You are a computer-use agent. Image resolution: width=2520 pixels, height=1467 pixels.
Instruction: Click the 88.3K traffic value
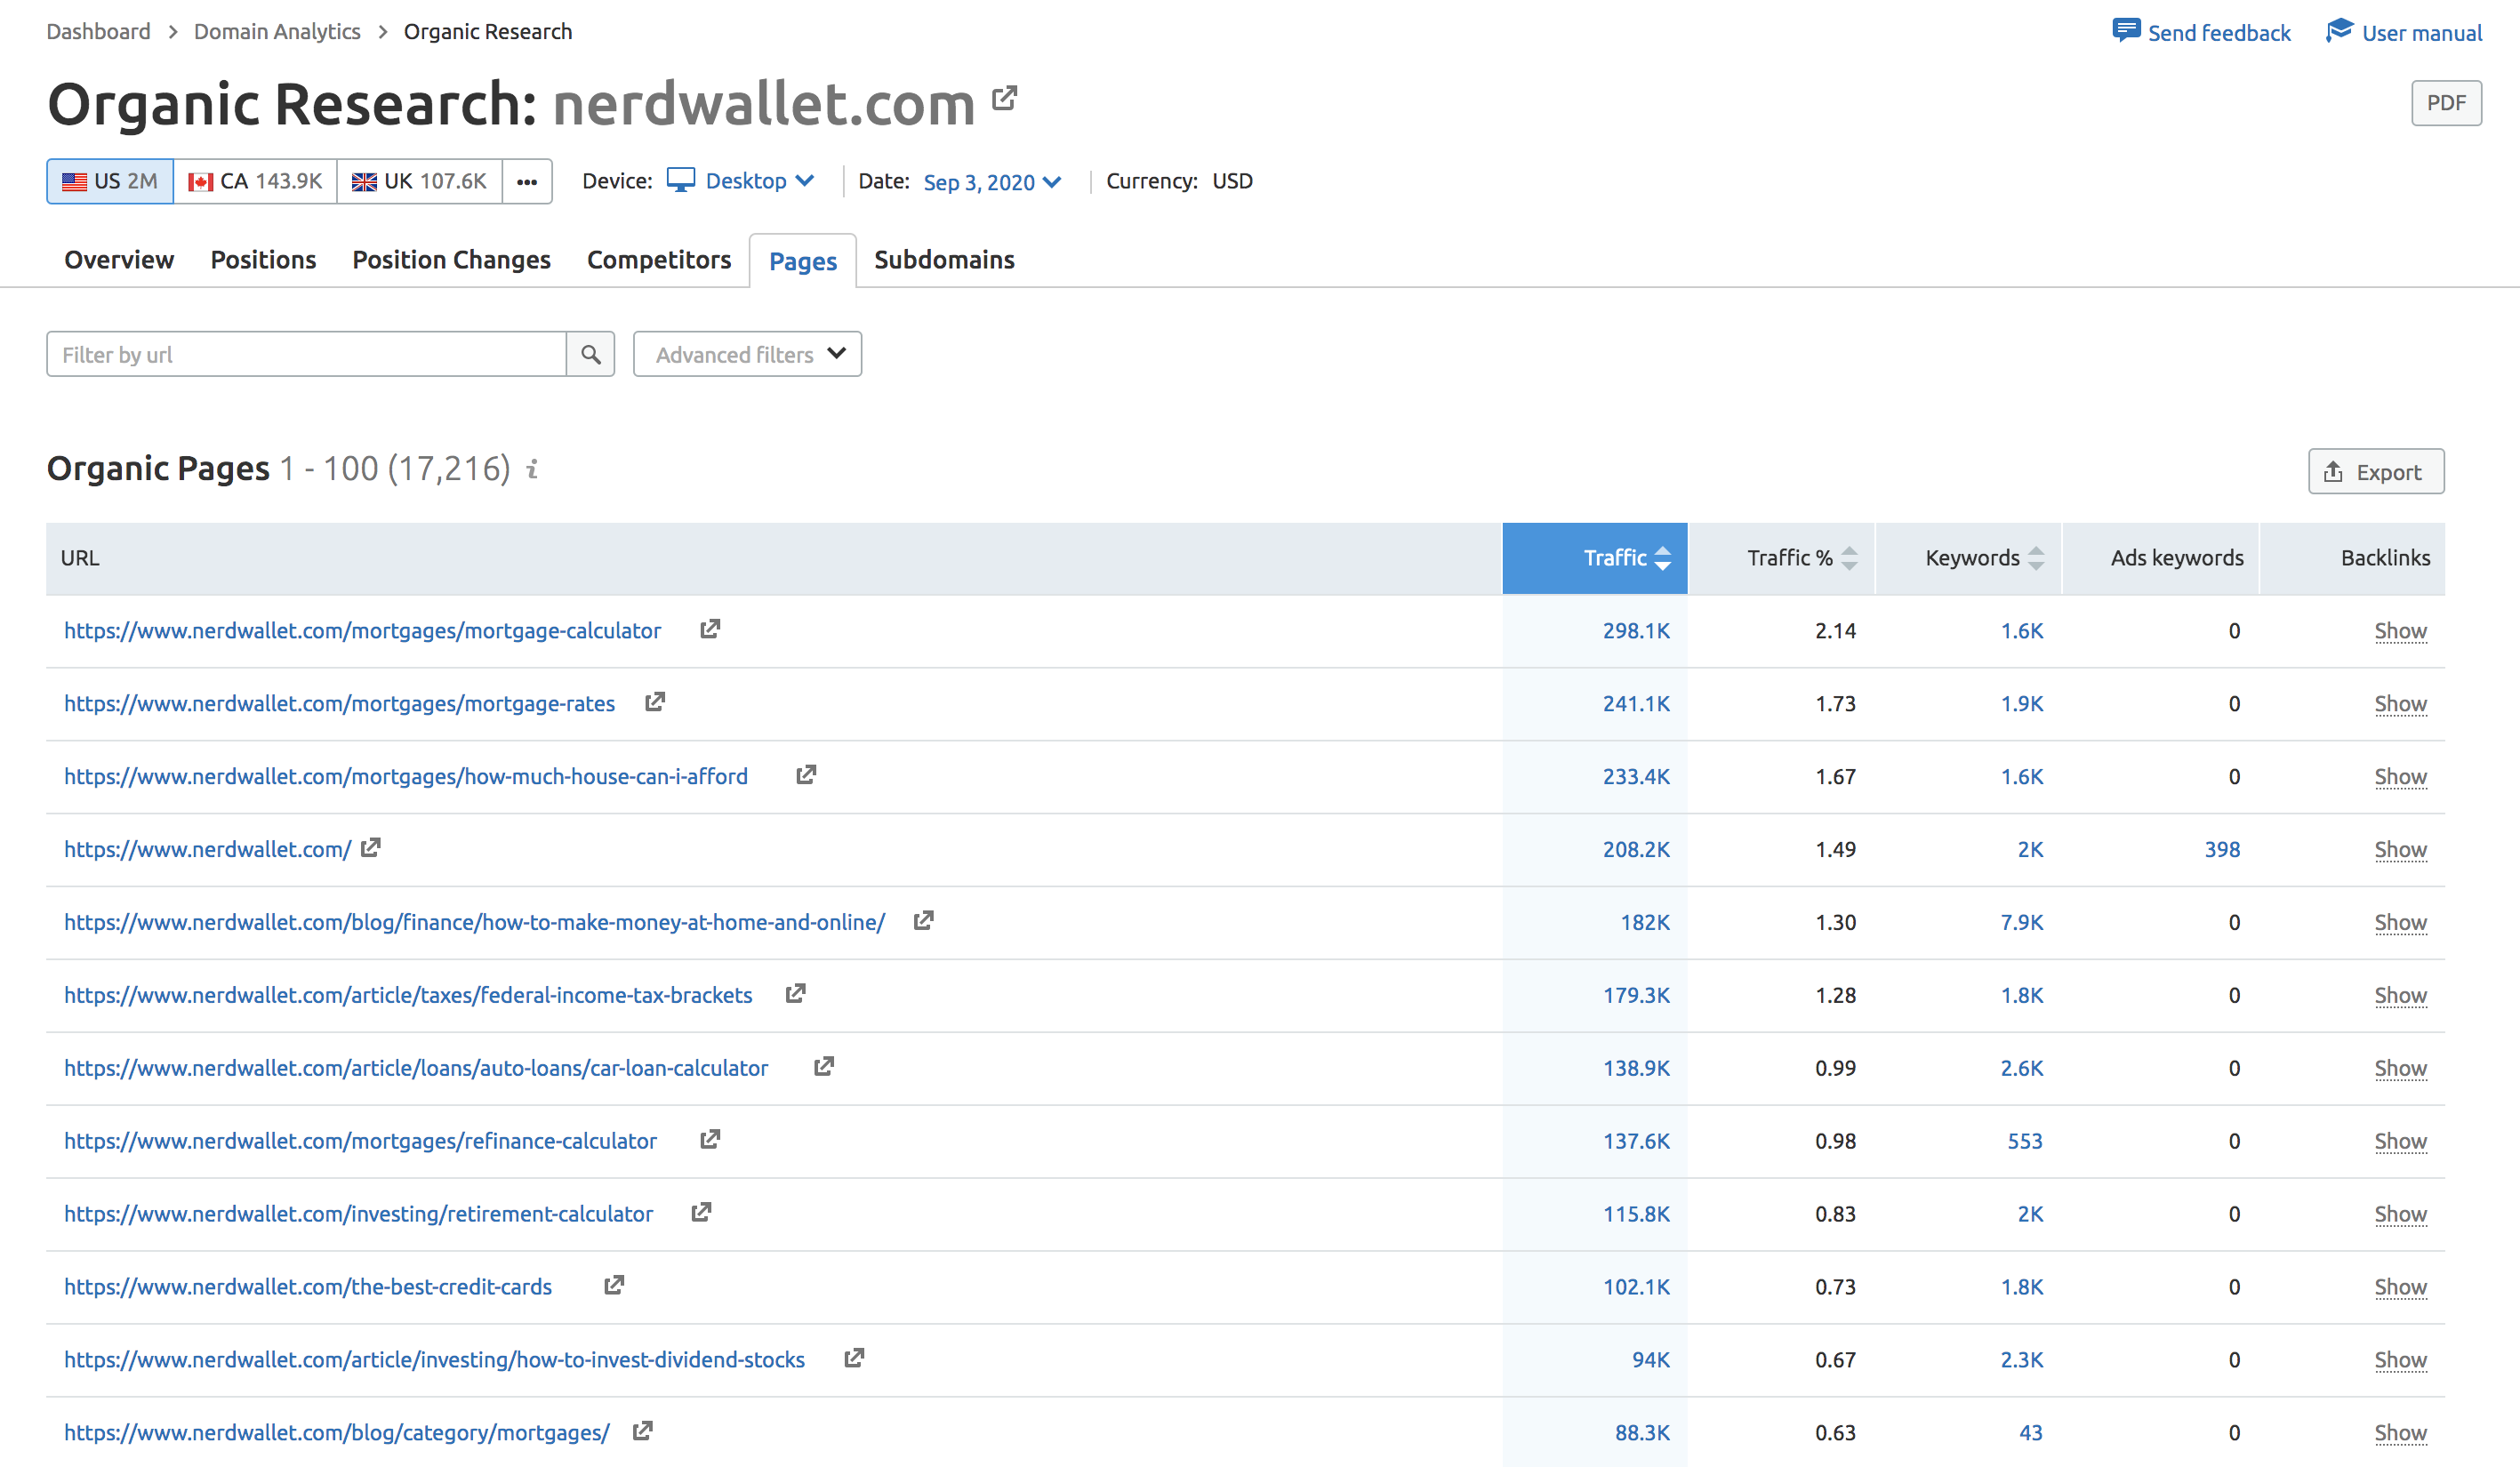point(1642,1432)
